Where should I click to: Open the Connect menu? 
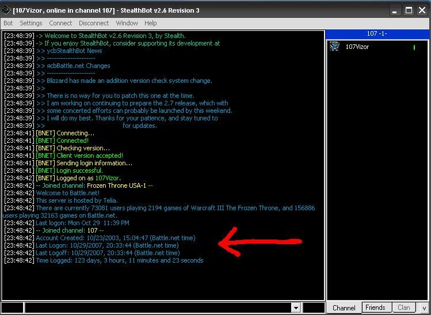point(60,23)
